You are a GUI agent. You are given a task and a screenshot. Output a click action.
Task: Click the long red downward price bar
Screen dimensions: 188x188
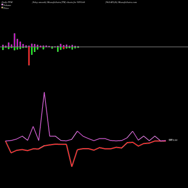click(29, 56)
